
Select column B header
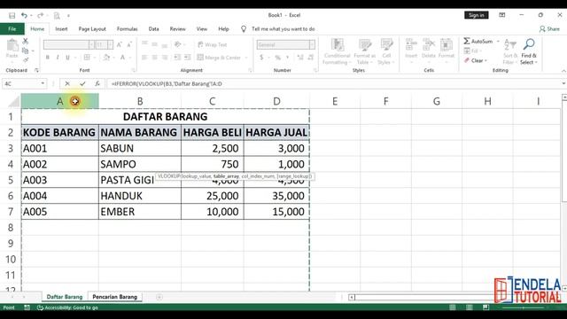pyautogui.click(x=140, y=101)
